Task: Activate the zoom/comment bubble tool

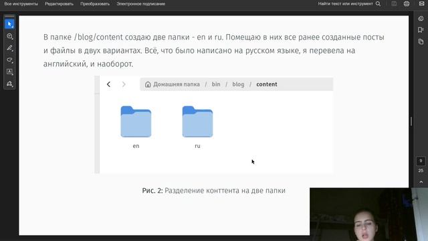Action: (x=9, y=36)
